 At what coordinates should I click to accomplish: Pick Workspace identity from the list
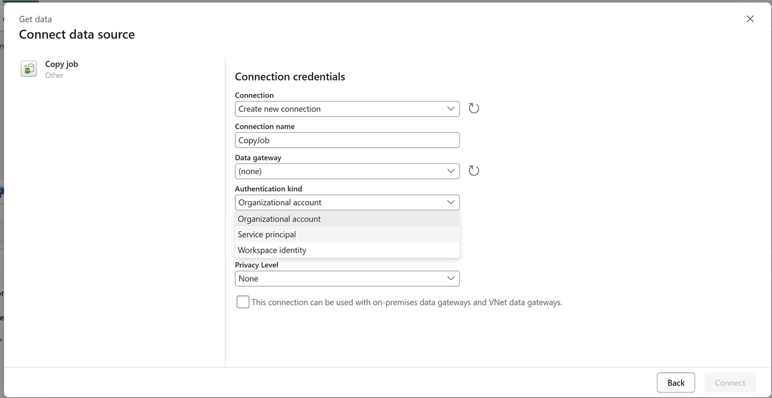tap(272, 250)
